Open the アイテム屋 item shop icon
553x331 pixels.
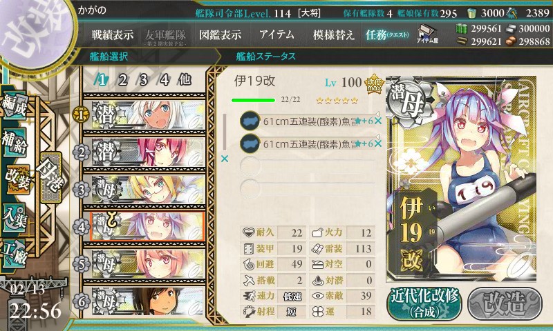(x=427, y=34)
